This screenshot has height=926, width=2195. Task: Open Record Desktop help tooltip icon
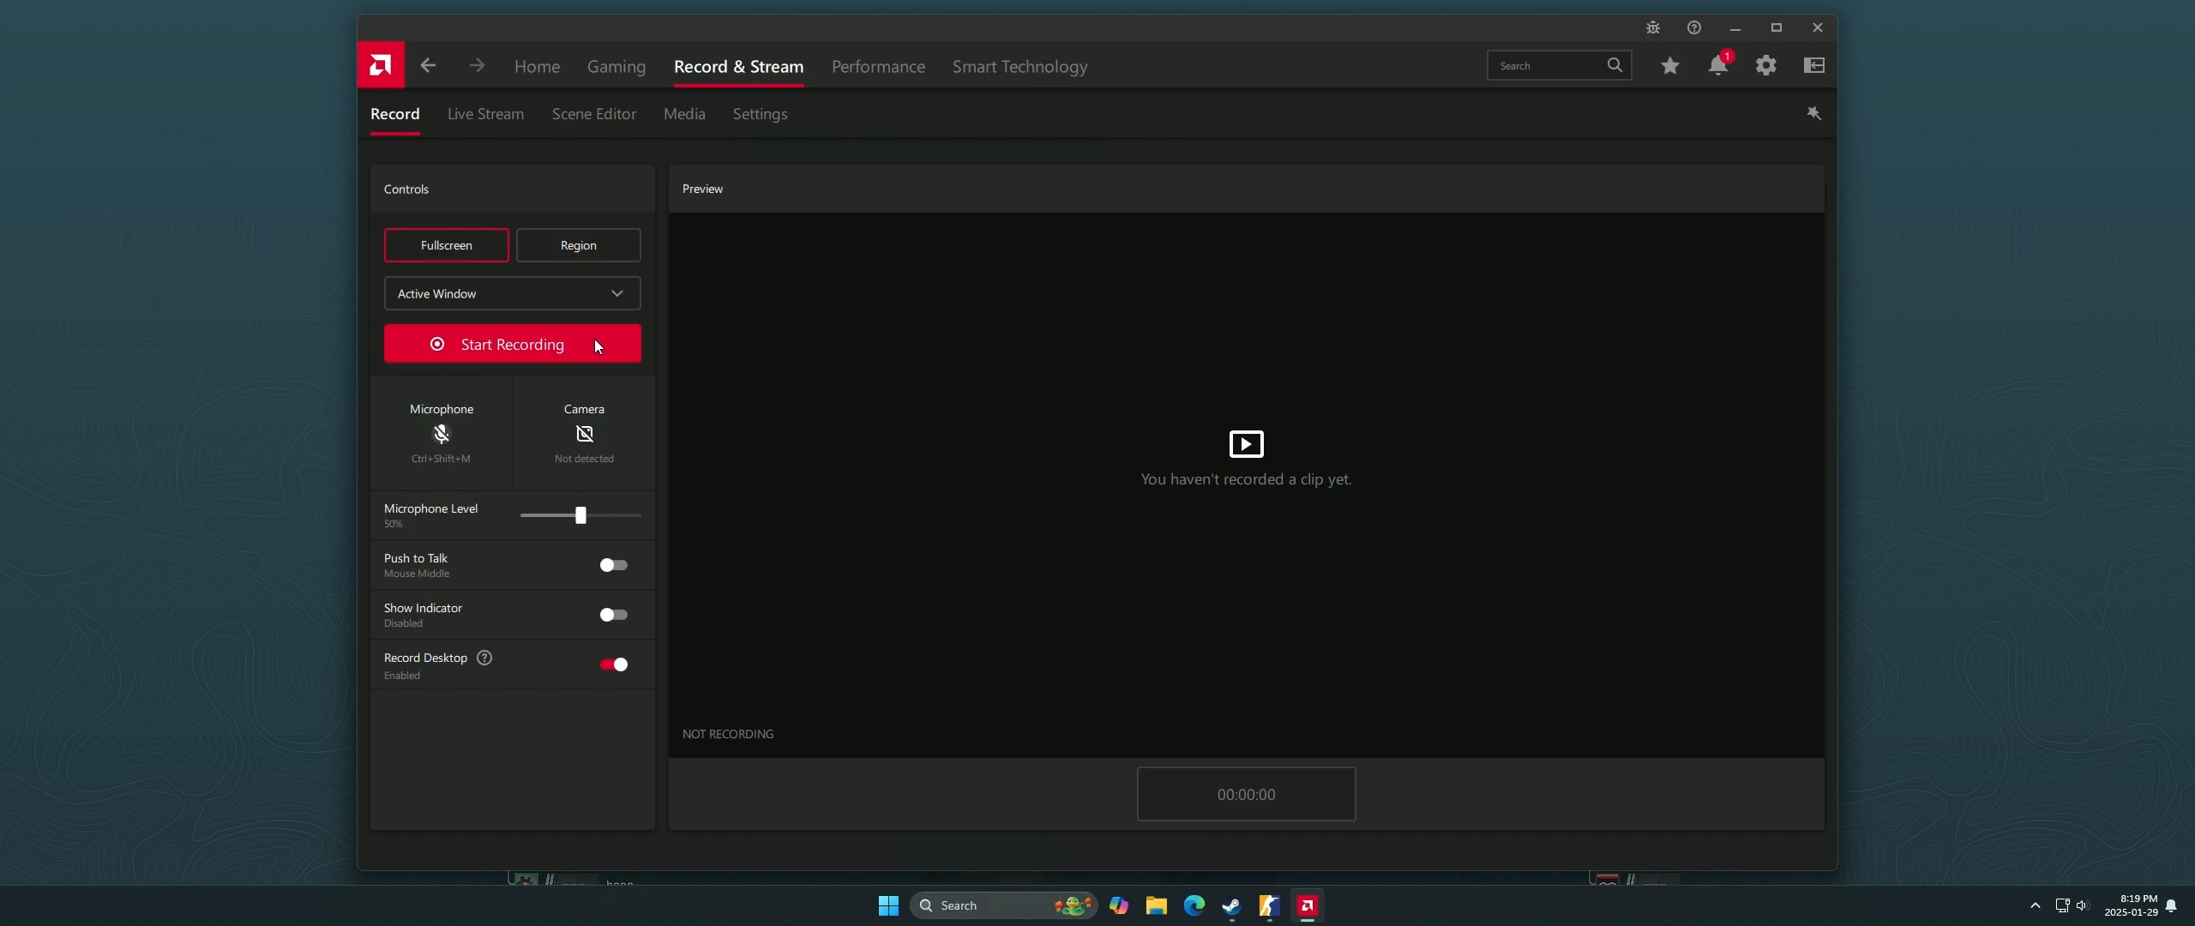click(x=484, y=658)
